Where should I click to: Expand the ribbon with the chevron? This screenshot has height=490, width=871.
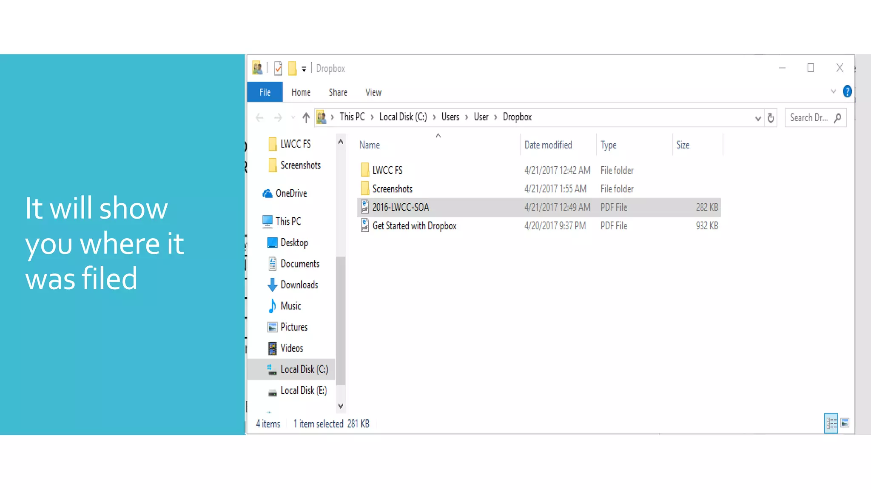833,91
